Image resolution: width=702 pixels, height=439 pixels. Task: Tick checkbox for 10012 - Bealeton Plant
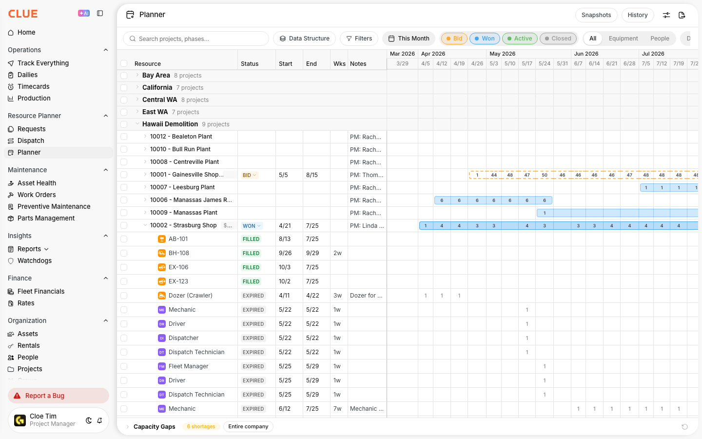coord(124,137)
